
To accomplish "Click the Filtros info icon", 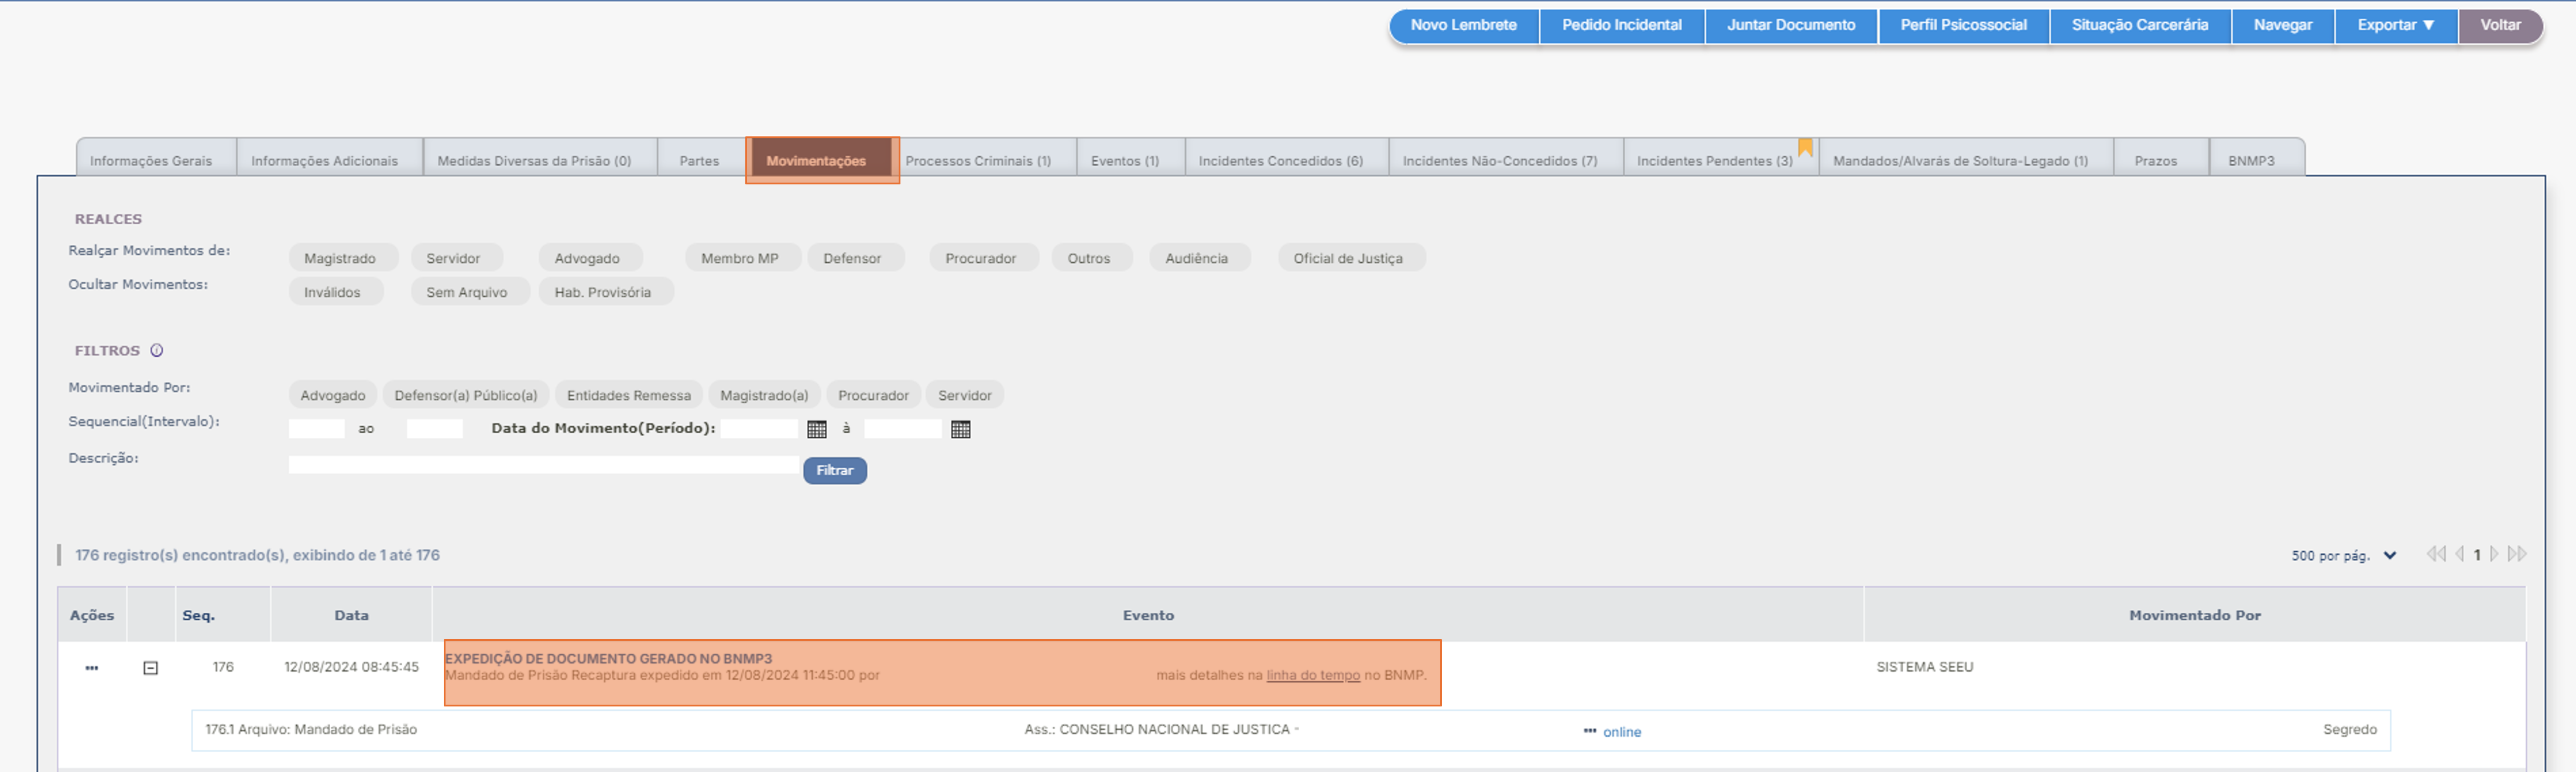I will pyautogui.click(x=156, y=351).
